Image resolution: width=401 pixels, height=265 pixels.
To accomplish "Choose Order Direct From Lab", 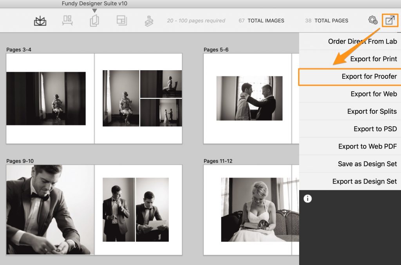I will click(350, 41).
